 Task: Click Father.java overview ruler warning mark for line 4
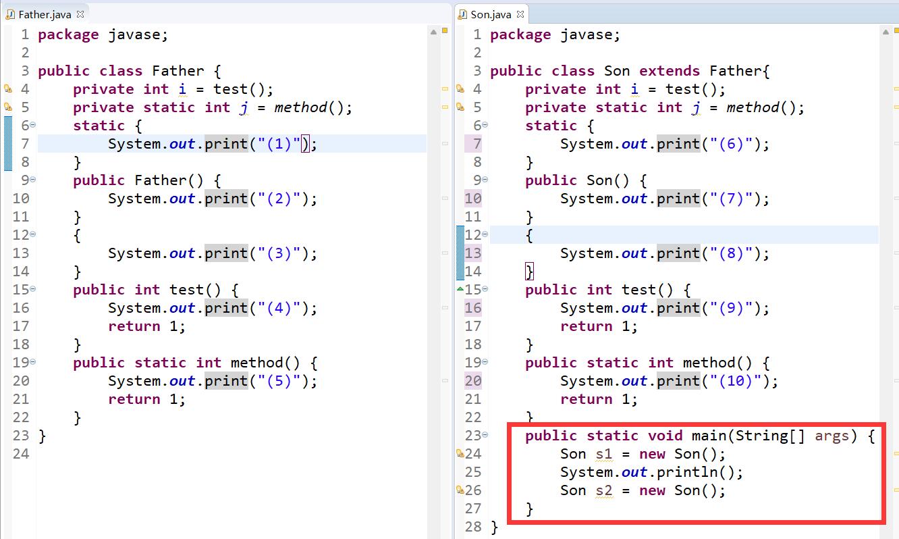[445, 88]
